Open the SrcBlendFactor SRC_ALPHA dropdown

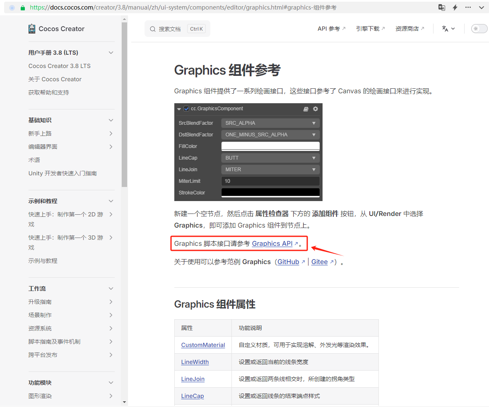[x=270, y=123]
